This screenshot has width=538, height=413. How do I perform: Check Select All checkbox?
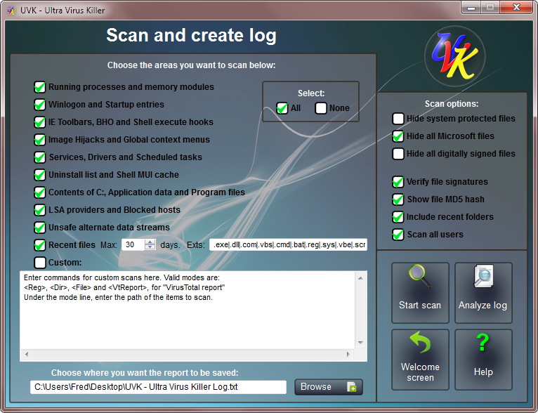point(282,108)
